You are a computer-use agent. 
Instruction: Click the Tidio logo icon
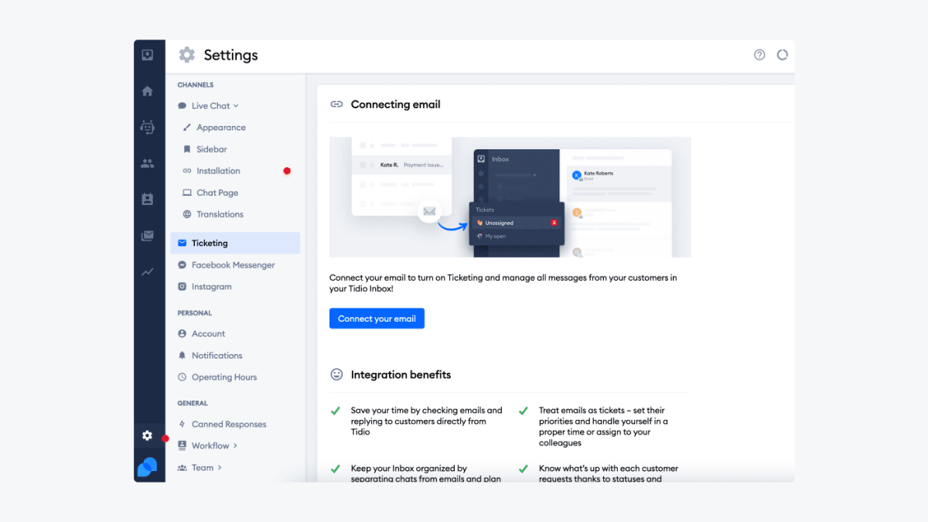[147, 467]
